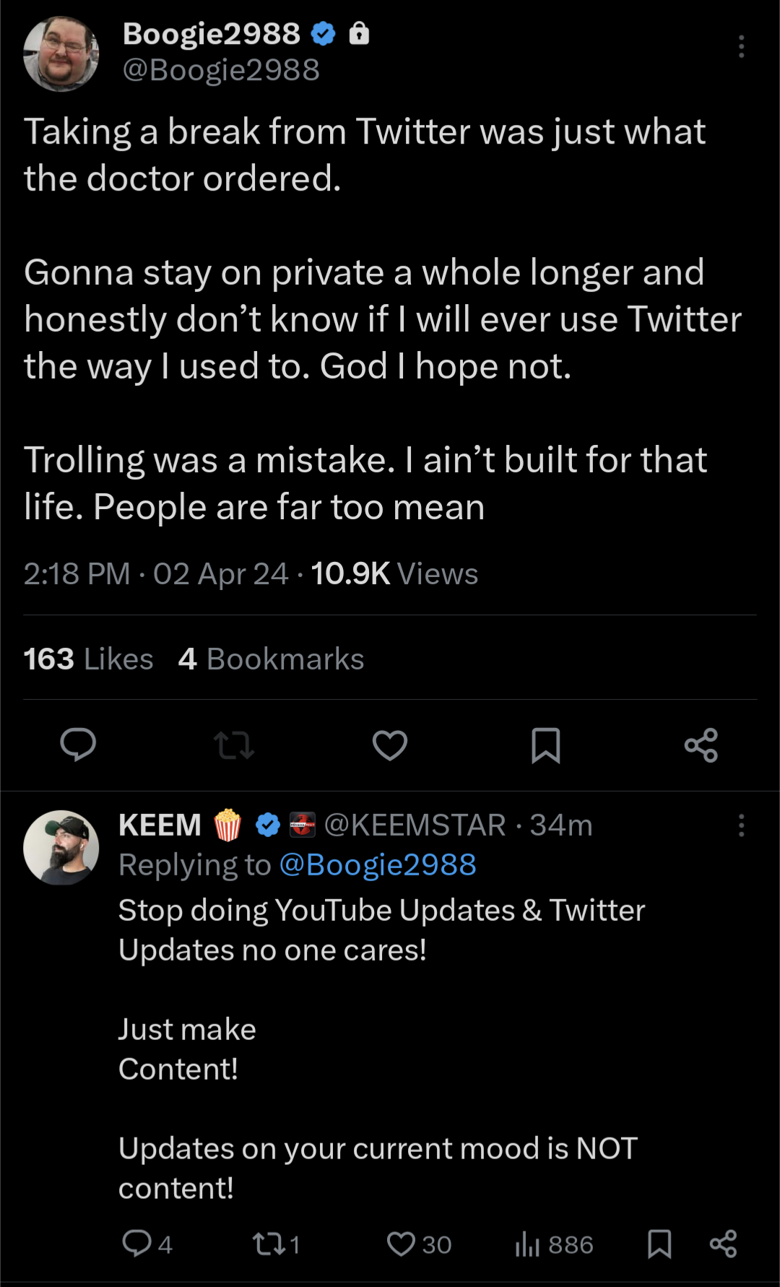
Task: Open the @Boogie2988 mention link in reply
Action: [x=377, y=864]
